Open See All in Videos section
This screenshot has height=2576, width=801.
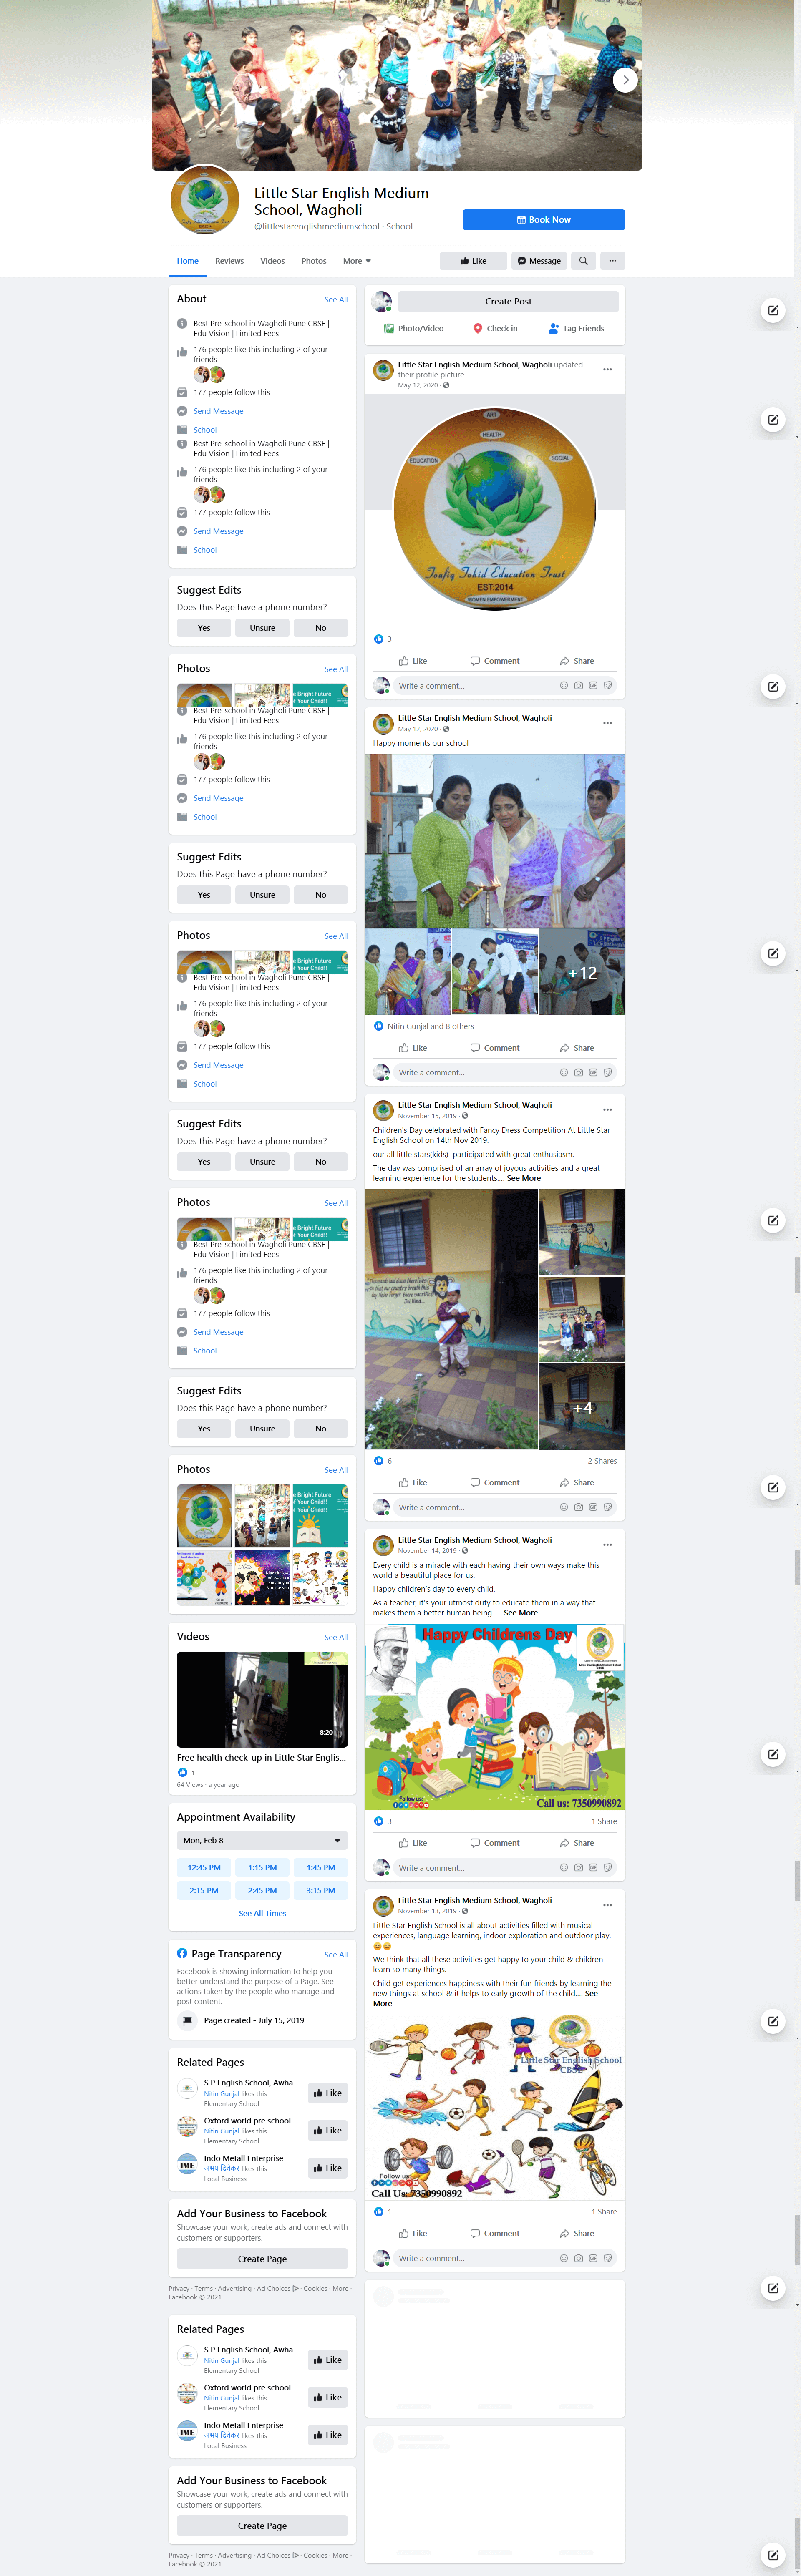coord(336,1637)
